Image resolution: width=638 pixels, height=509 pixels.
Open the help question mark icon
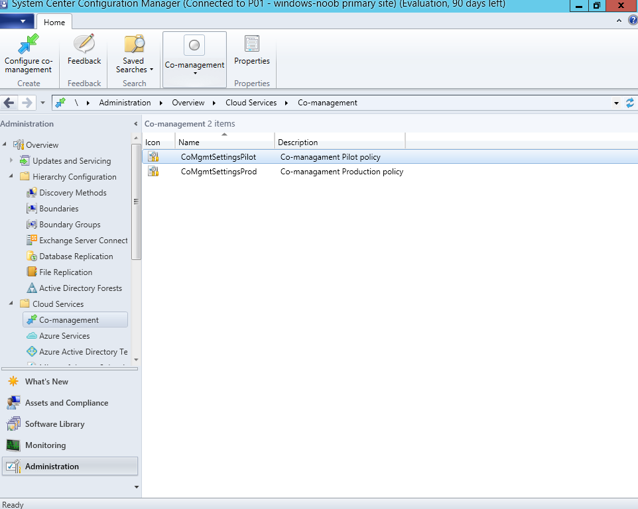coord(633,21)
